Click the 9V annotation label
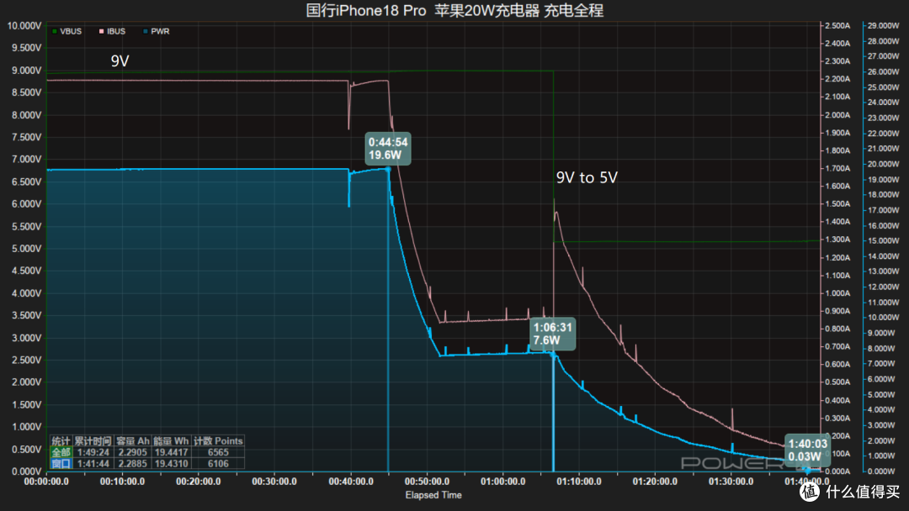 pyautogui.click(x=120, y=61)
